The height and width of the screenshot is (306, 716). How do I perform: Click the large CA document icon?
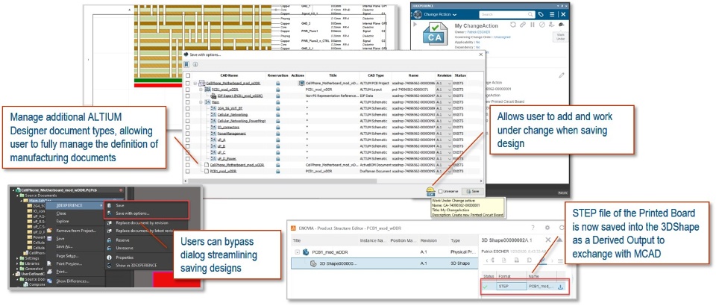tap(434, 35)
